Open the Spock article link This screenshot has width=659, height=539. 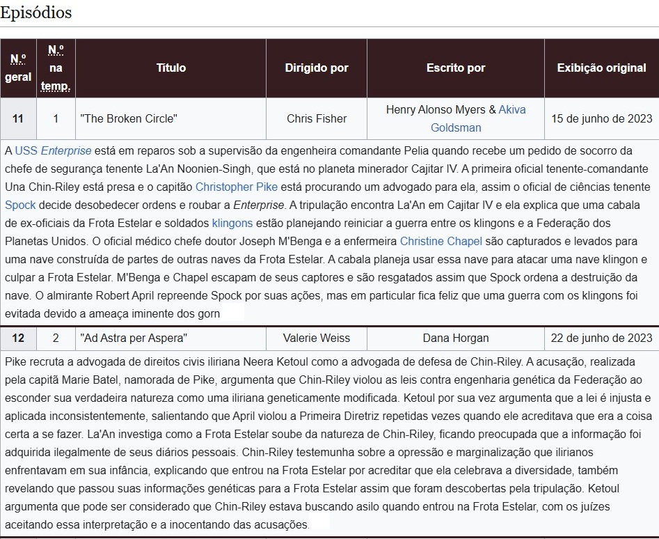point(19,205)
